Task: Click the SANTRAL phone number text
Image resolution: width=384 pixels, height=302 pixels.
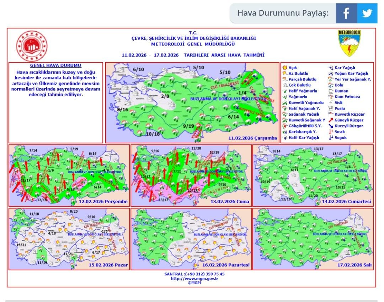Action: 194,274
